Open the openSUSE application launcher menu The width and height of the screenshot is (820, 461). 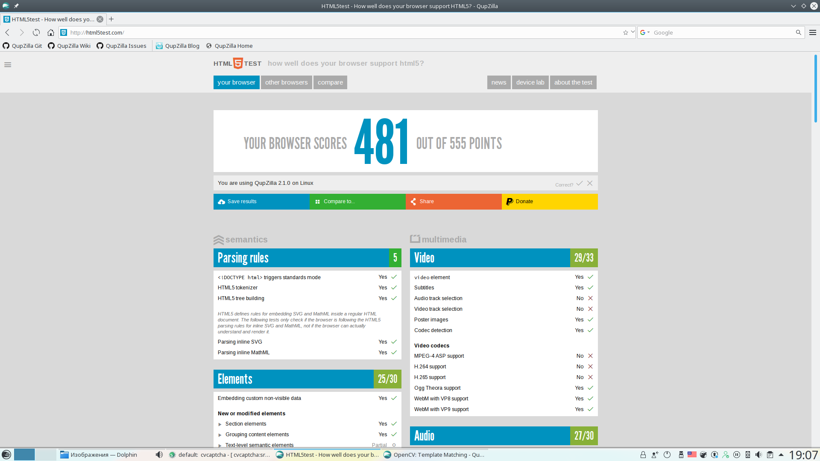6,455
